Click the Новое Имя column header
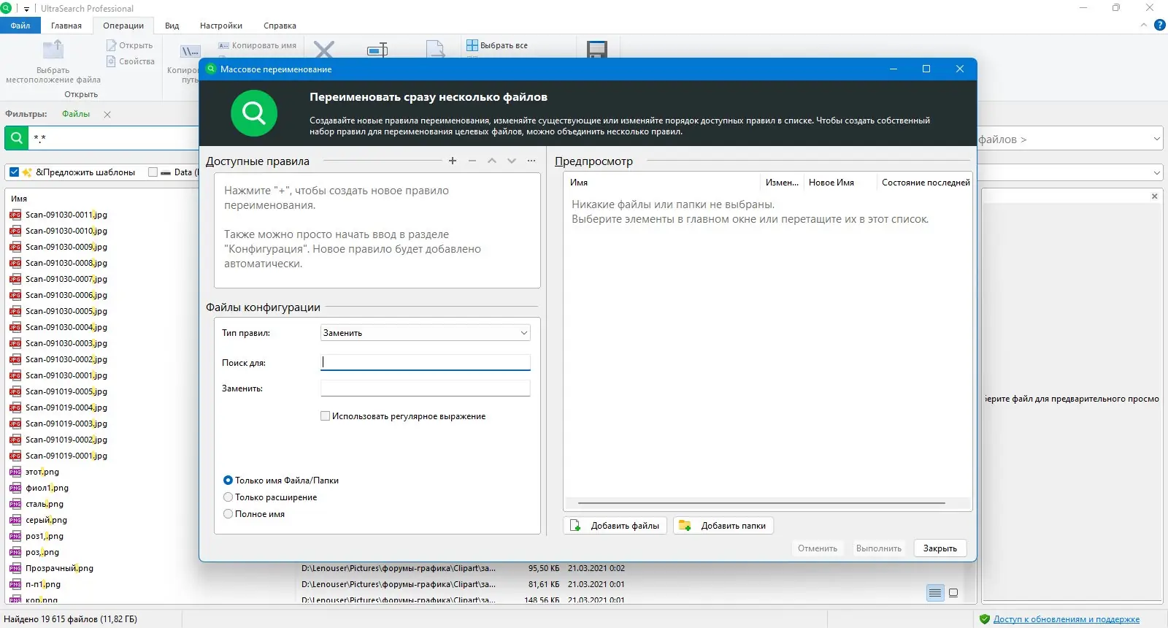This screenshot has width=1168, height=628. point(839,183)
